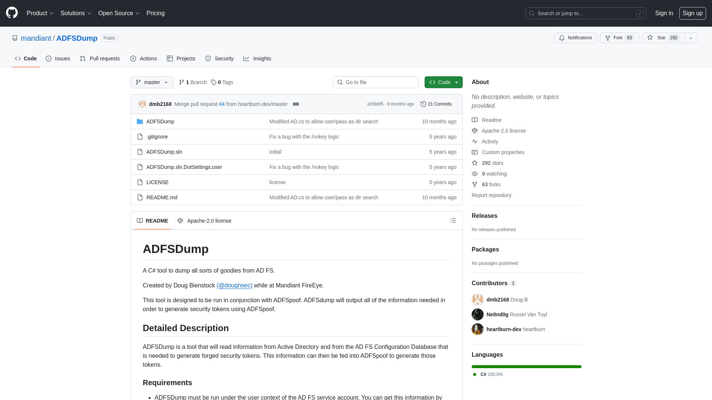Click the eye icon beside 9 watching
This screenshot has height=400, width=712.
point(475,174)
